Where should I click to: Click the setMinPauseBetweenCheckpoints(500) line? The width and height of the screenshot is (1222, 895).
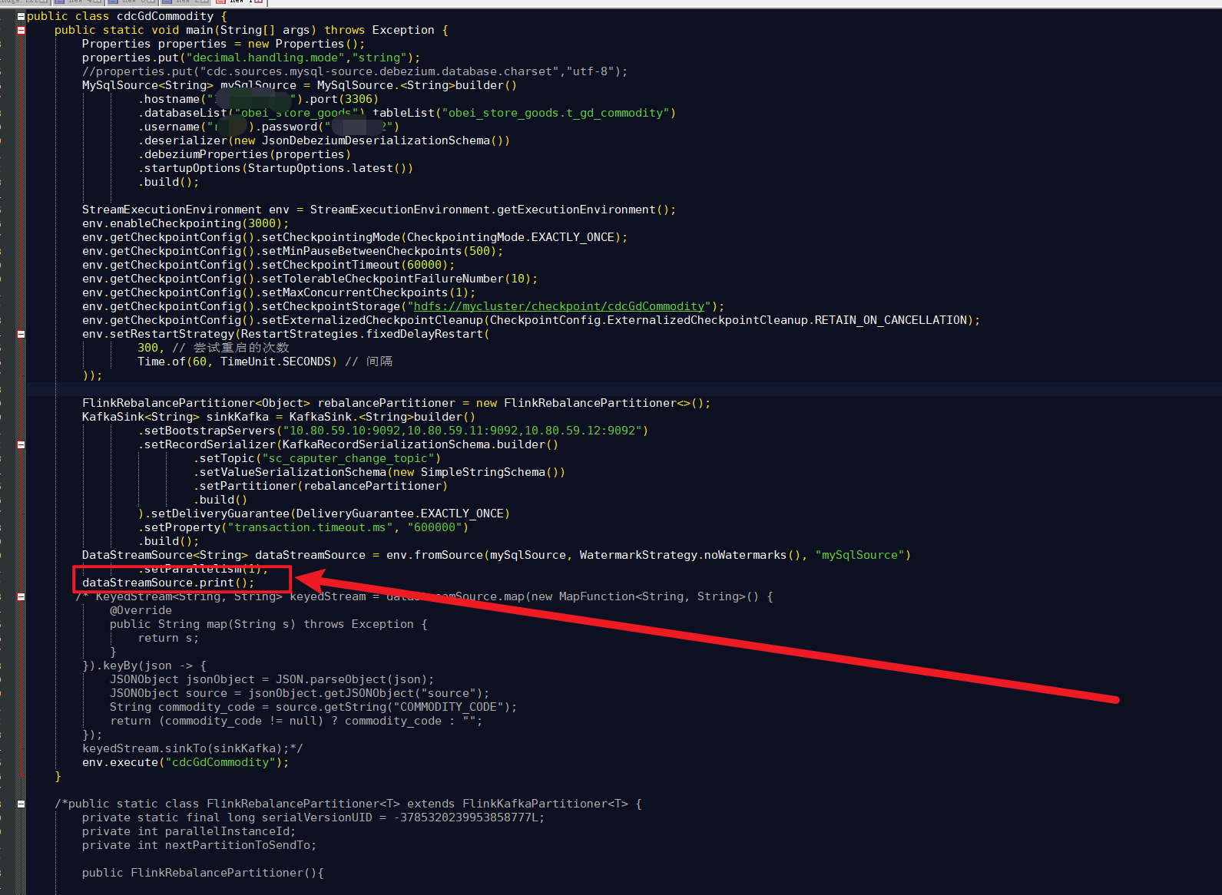point(293,251)
